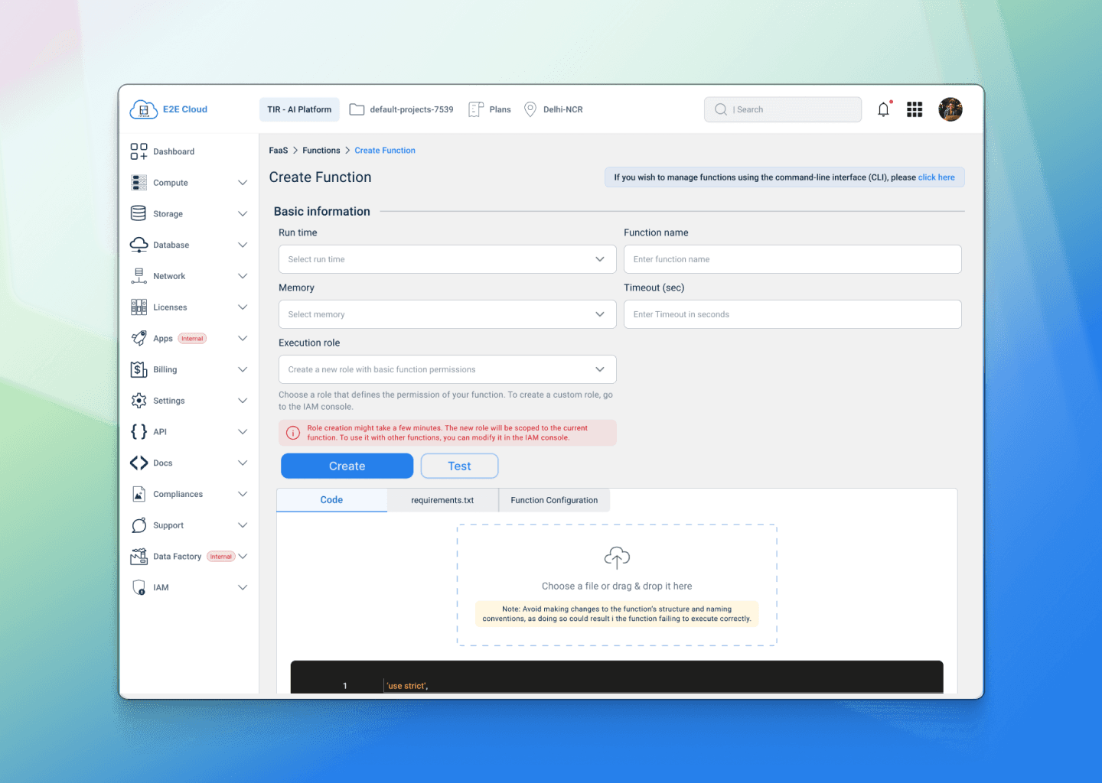
Task: Click the Support chat icon
Action: tap(139, 525)
